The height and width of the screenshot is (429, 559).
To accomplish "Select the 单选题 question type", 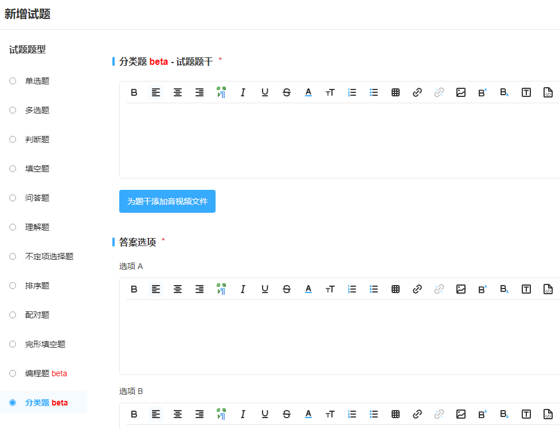I will 13,81.
